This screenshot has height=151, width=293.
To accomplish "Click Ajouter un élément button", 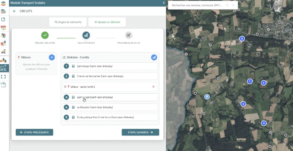I will pos(107,22).
